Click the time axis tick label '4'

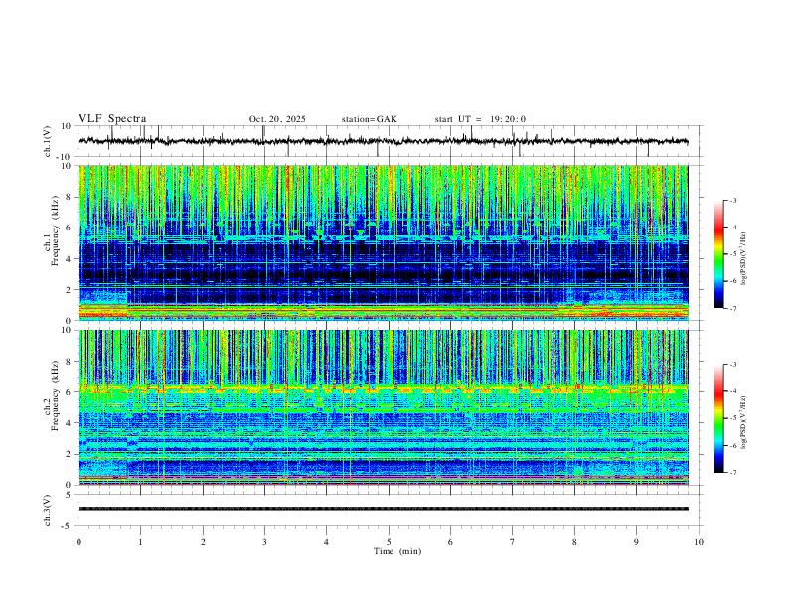tap(326, 542)
